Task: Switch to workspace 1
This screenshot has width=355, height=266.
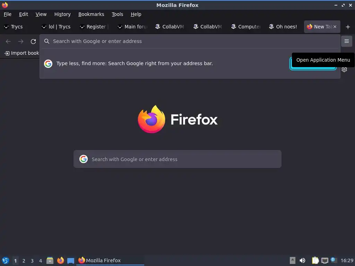Action: pos(15,260)
